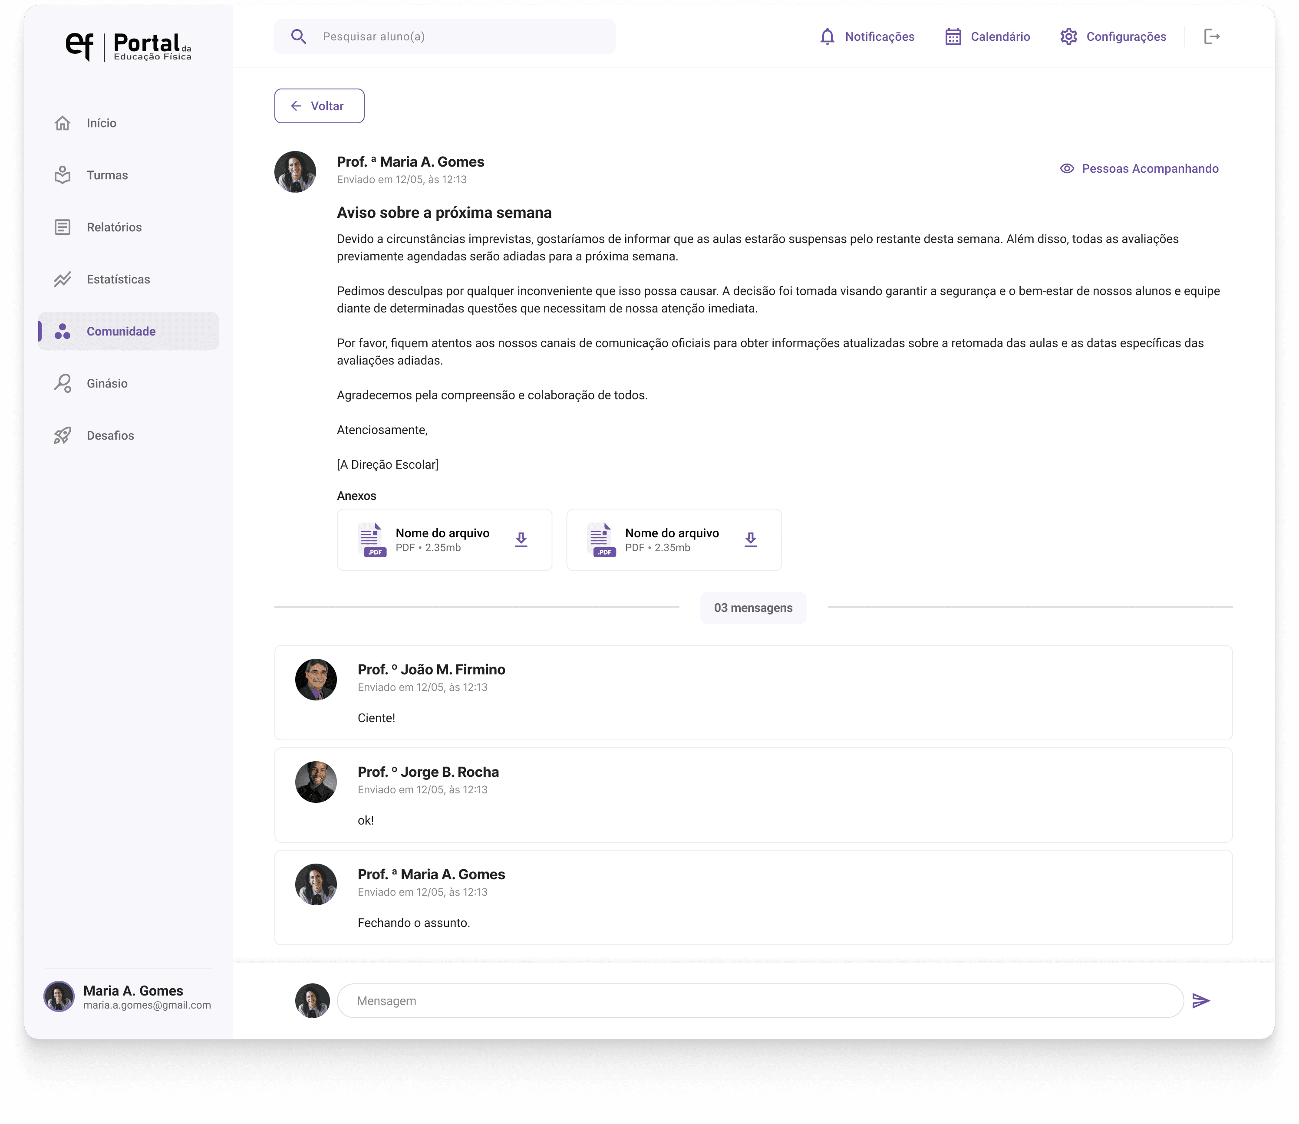This screenshot has width=1299, height=1124.
Task: Click the name Prof.º João M. Firmino
Action: point(431,669)
